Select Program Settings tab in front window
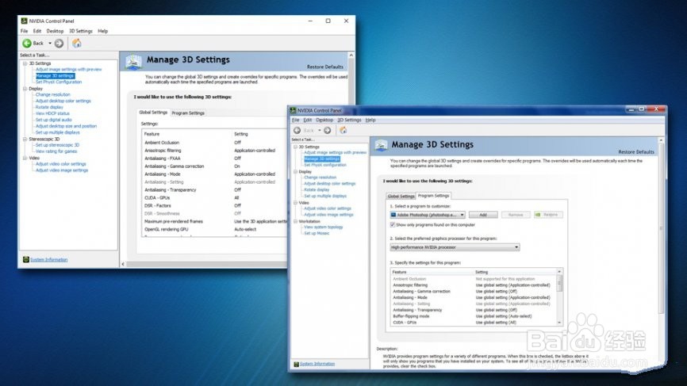This screenshot has height=386, width=687. pos(433,196)
